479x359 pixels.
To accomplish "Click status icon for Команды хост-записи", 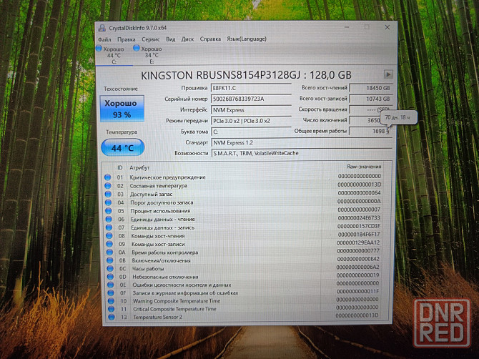I will pos(109,244).
